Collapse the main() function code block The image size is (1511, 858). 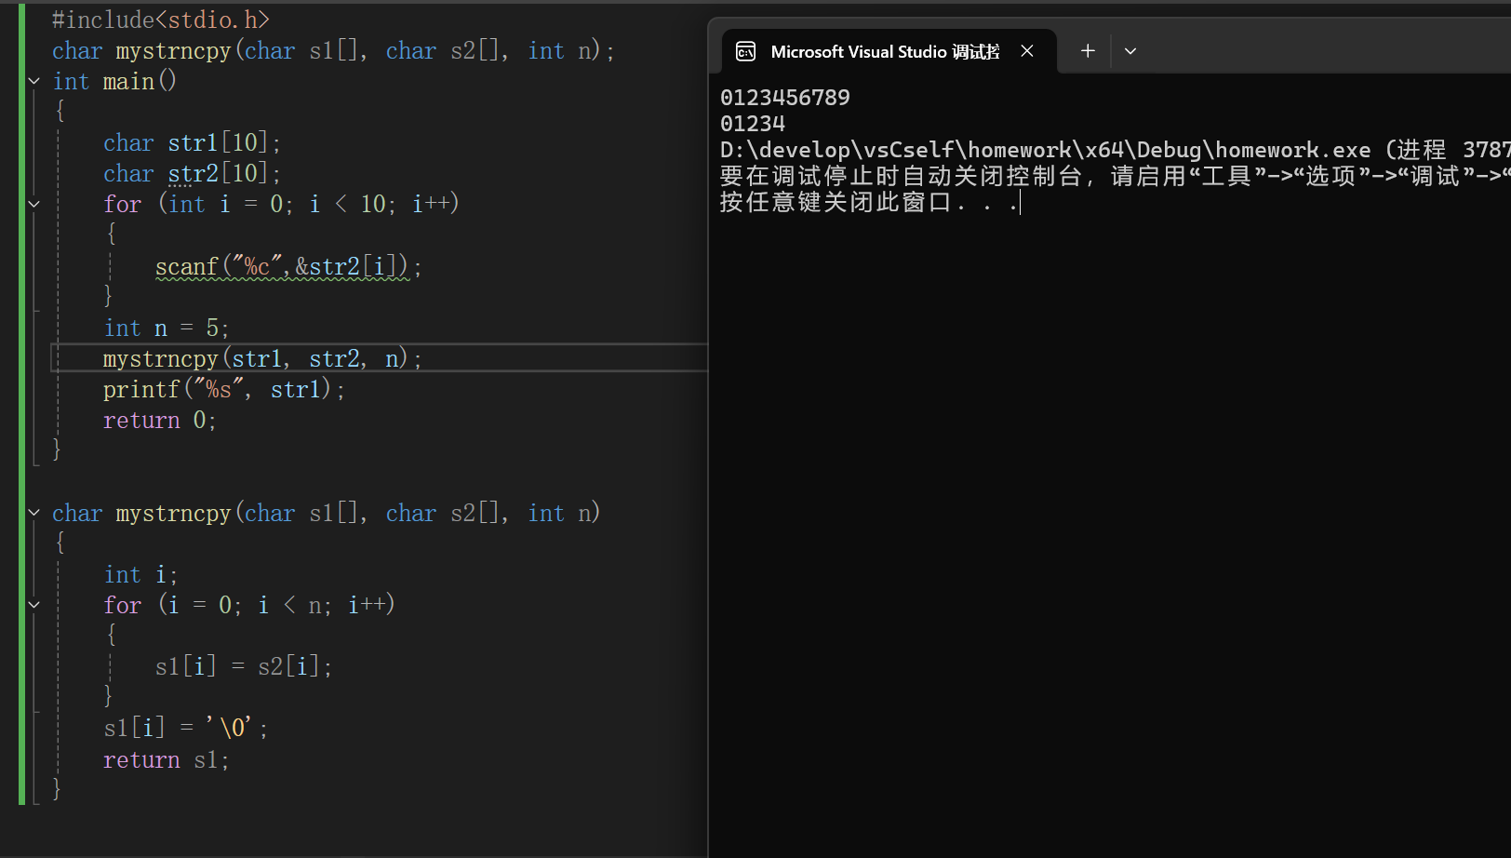(x=34, y=81)
